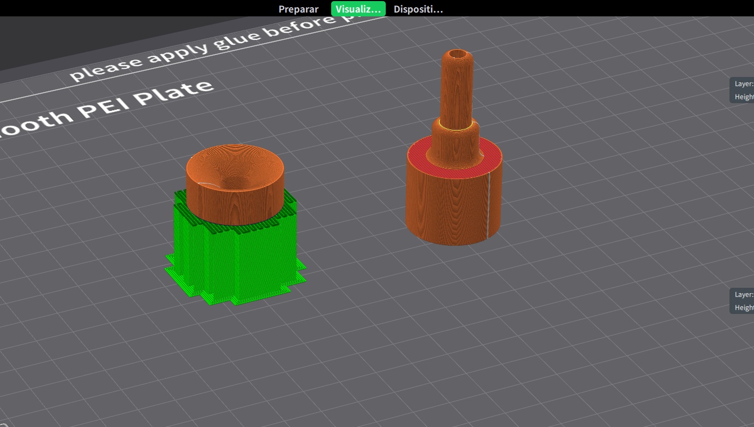The image size is (754, 427).
Task: Click the middle collar step of right model
Action: coord(456,139)
